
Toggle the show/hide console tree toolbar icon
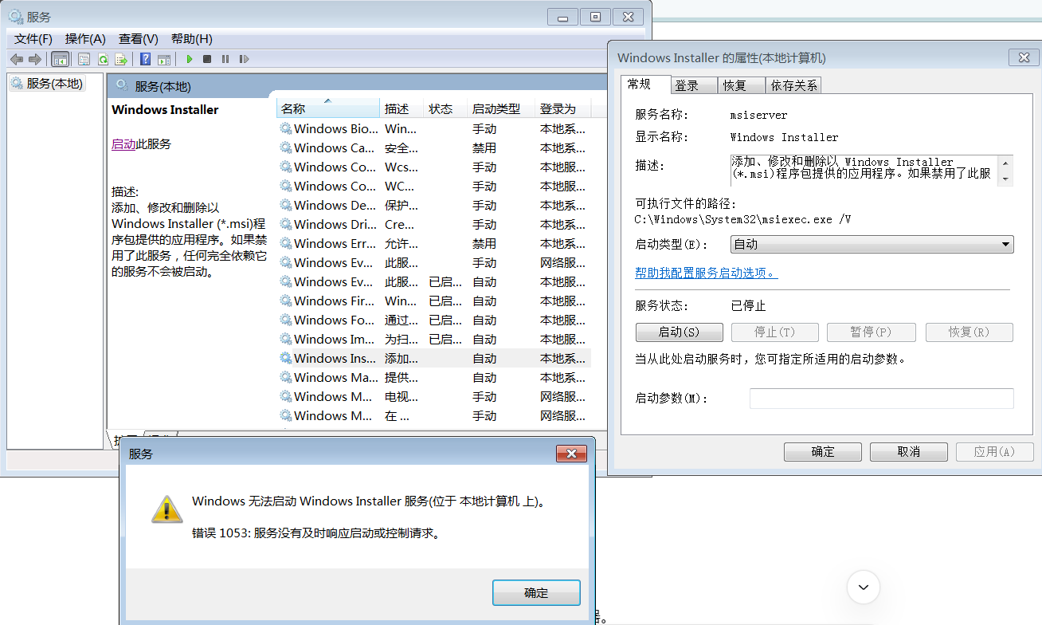(x=60, y=59)
